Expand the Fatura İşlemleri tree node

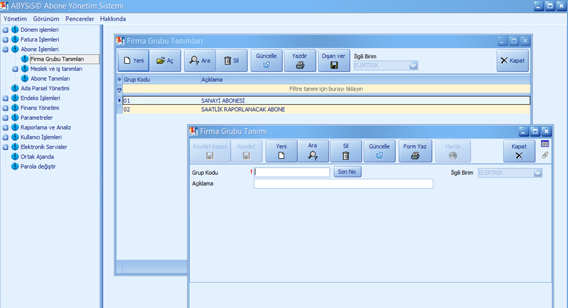pos(6,39)
